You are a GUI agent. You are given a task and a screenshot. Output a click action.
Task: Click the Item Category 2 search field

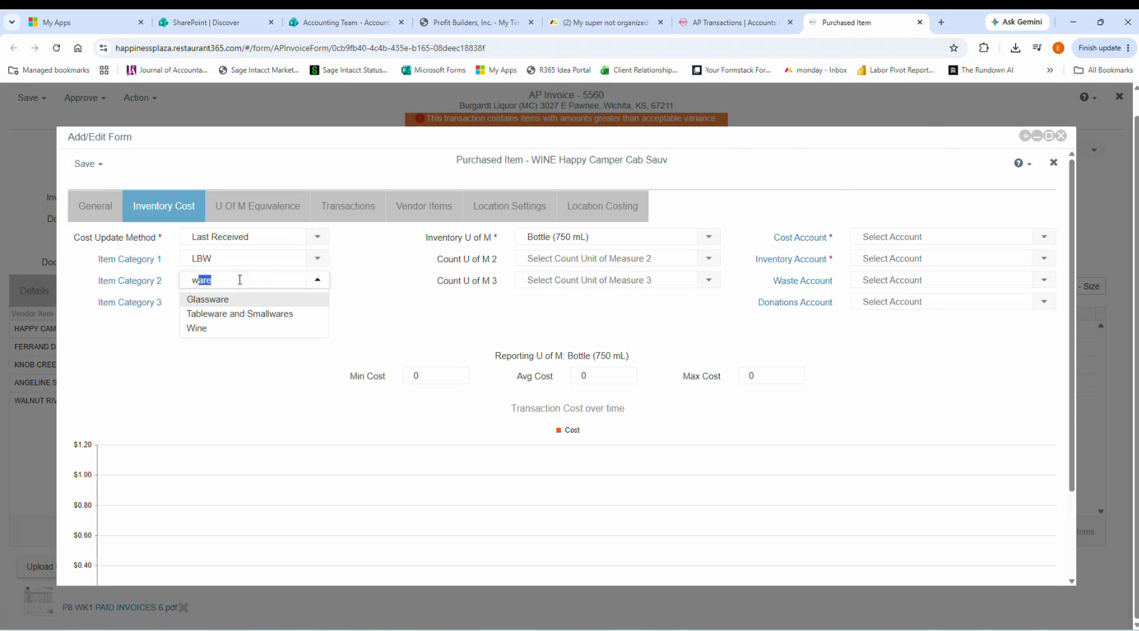click(x=243, y=280)
